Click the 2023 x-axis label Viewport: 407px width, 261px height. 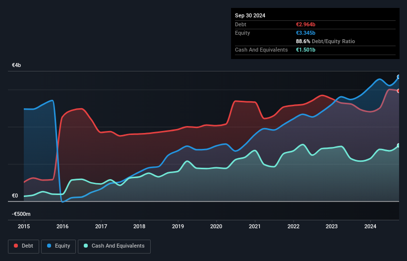click(332, 226)
